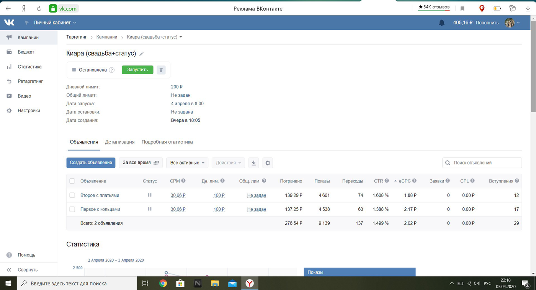Switch to Детализация tab
Screen dimensions: 536x290
pos(120,142)
